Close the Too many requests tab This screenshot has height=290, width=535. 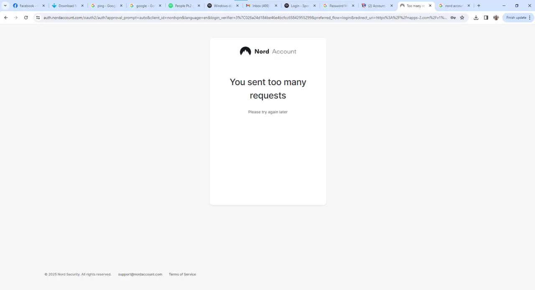click(430, 6)
